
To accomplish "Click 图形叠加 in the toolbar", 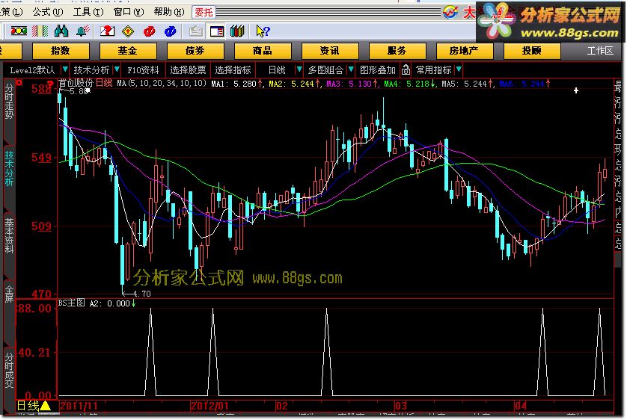I will click(x=378, y=70).
